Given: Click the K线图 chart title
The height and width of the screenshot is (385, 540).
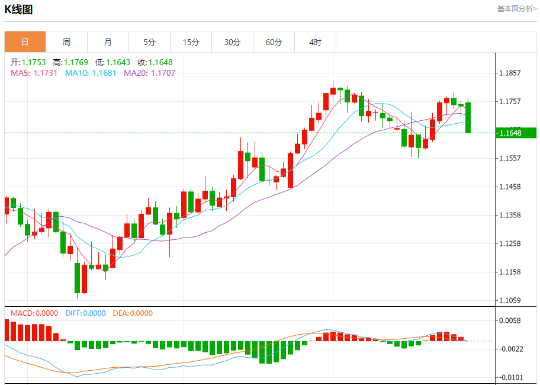Looking at the screenshot, I should [x=18, y=9].
